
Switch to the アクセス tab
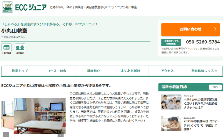167,71
